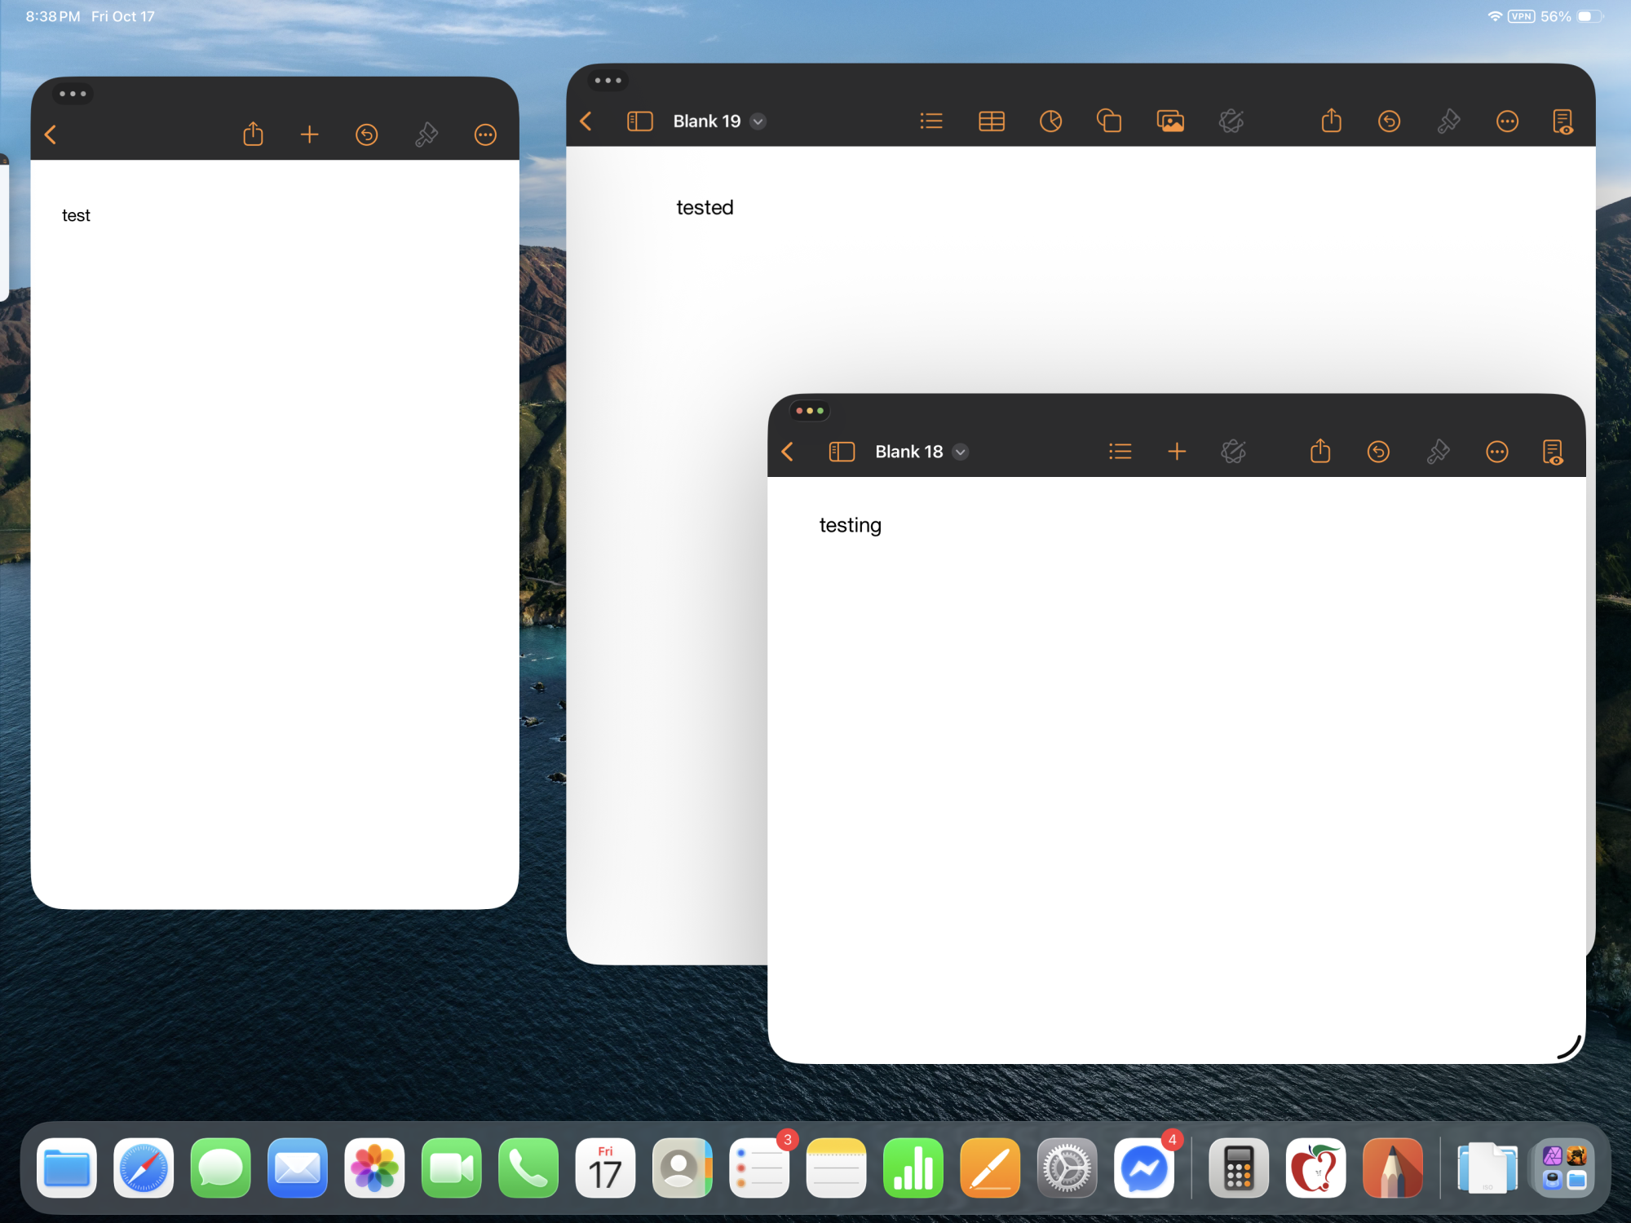Go back from the left test document

pos(51,135)
